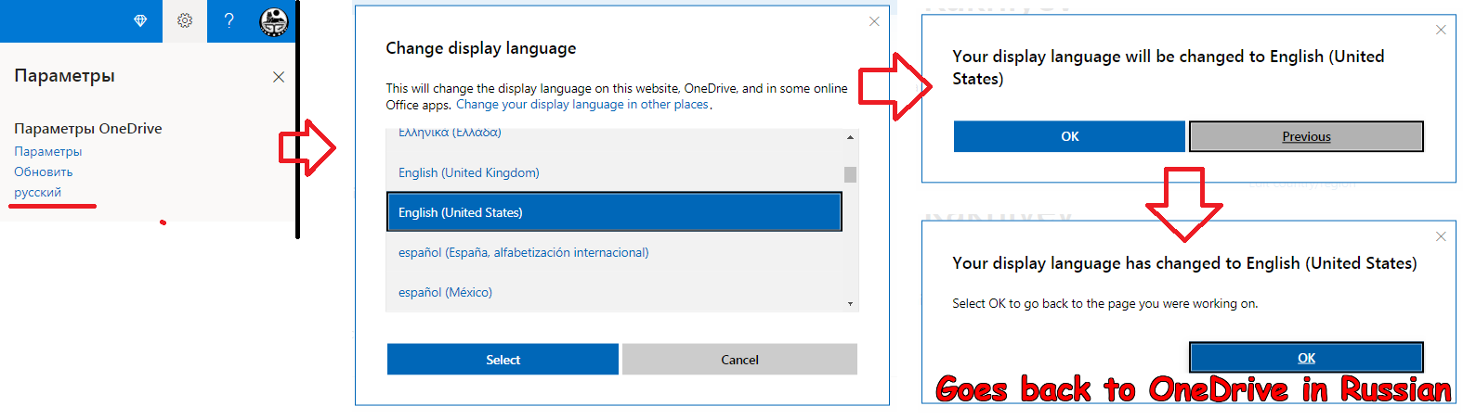Click Cancel in Change display language dialog

pos(739,360)
